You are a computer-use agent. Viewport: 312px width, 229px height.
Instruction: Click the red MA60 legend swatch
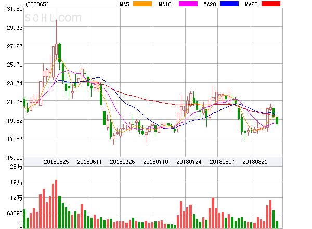coord(271,4)
